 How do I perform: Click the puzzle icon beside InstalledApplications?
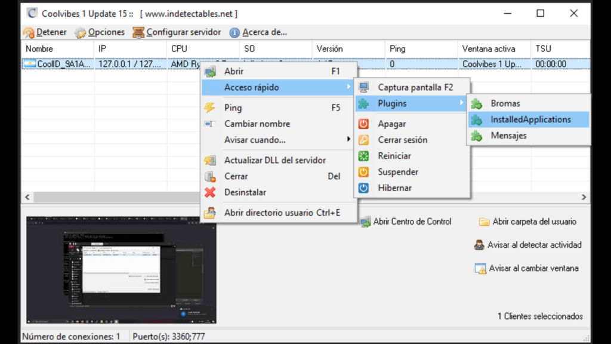(477, 119)
